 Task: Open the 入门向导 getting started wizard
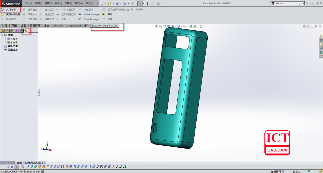[x=11, y=10]
